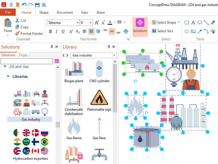
Task: Select the Callout tool
Action: pyautogui.click(x=200, y=23)
